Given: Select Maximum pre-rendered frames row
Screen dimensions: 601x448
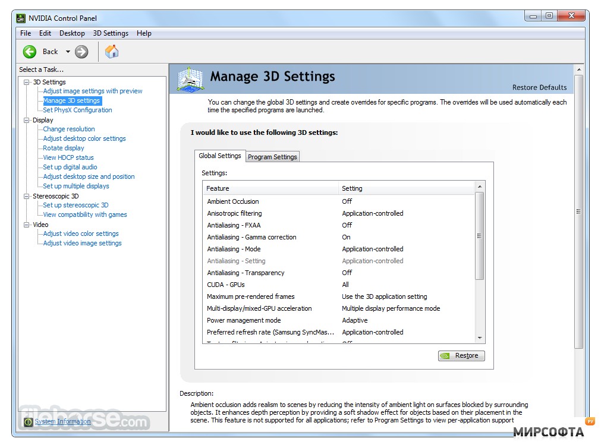Looking at the screenshot, I should pos(339,296).
